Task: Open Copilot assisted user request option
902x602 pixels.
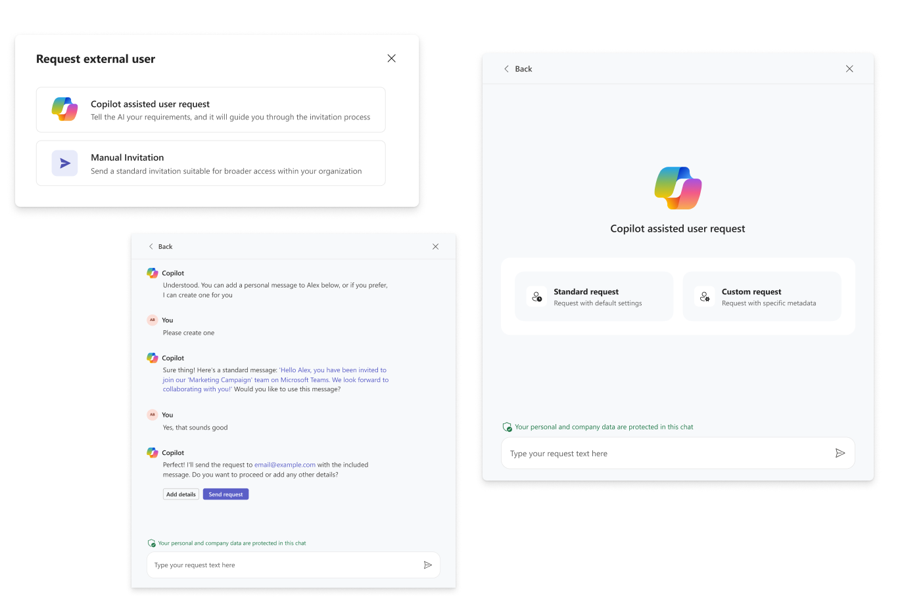Action: [x=210, y=110]
